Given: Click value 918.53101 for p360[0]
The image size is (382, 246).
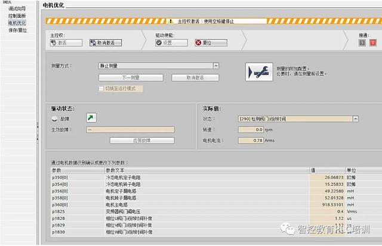Looking at the screenshot, I should coord(328,205).
